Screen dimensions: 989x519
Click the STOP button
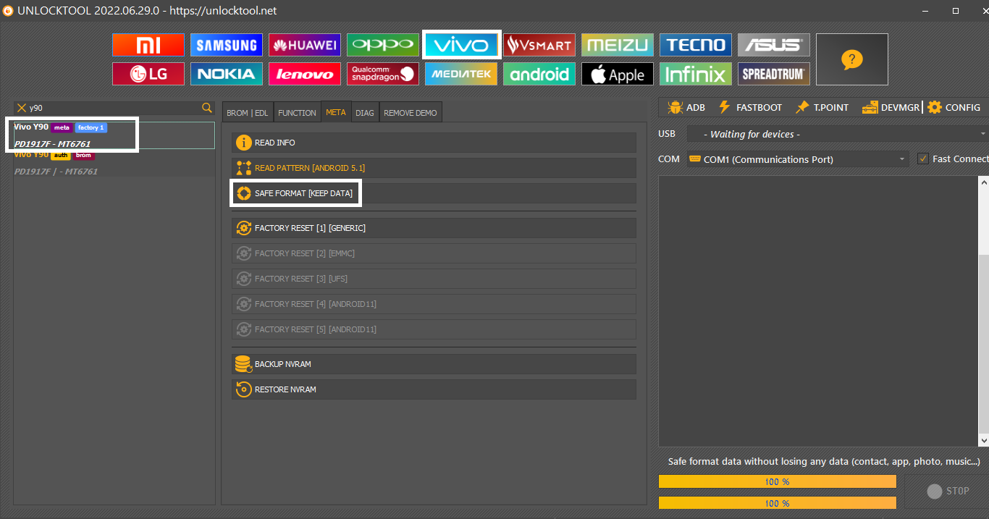click(x=947, y=491)
